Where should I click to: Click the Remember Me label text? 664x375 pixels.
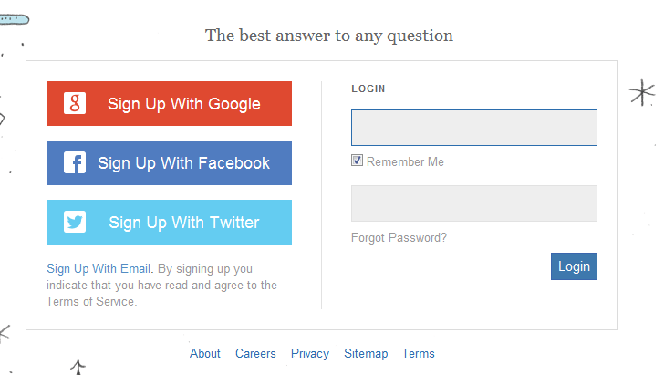pos(405,162)
